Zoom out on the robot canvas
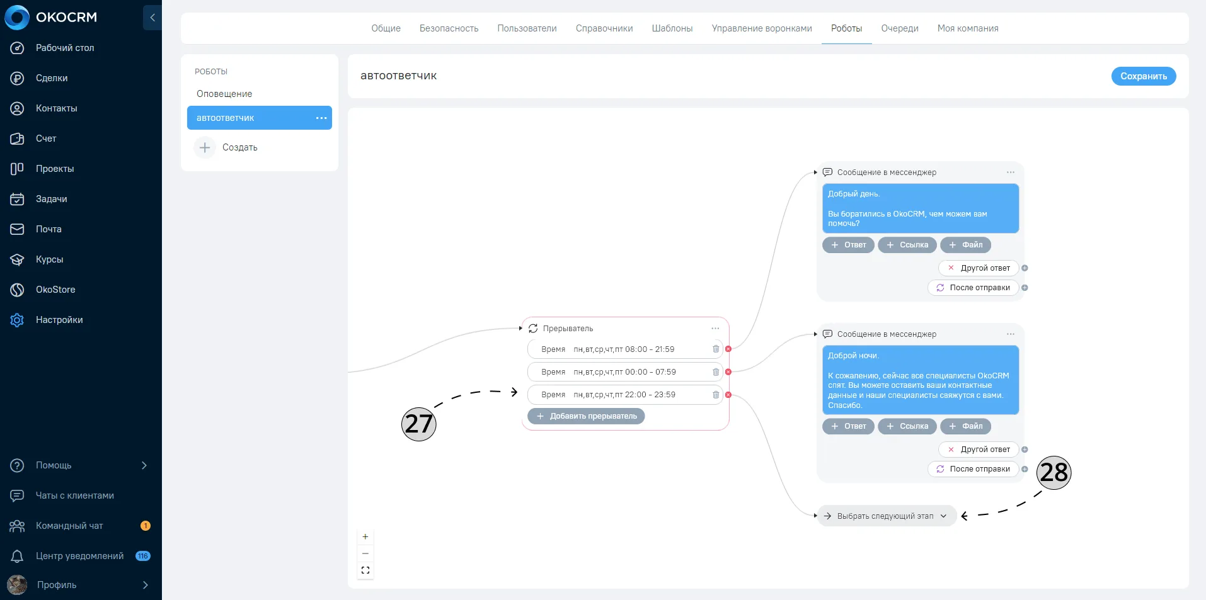Screen dimensions: 1206x600 365,553
